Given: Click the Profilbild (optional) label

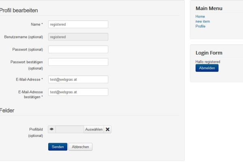Looking at the screenshot, I should [x=36, y=132].
